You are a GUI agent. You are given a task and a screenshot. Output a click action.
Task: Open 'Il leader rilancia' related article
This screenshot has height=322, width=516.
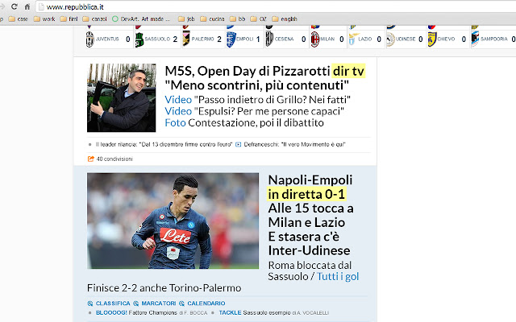pyautogui.click(x=164, y=144)
